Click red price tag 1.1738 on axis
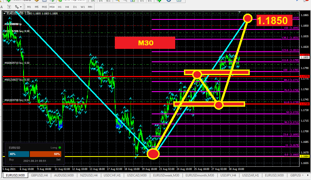 coord(305,104)
